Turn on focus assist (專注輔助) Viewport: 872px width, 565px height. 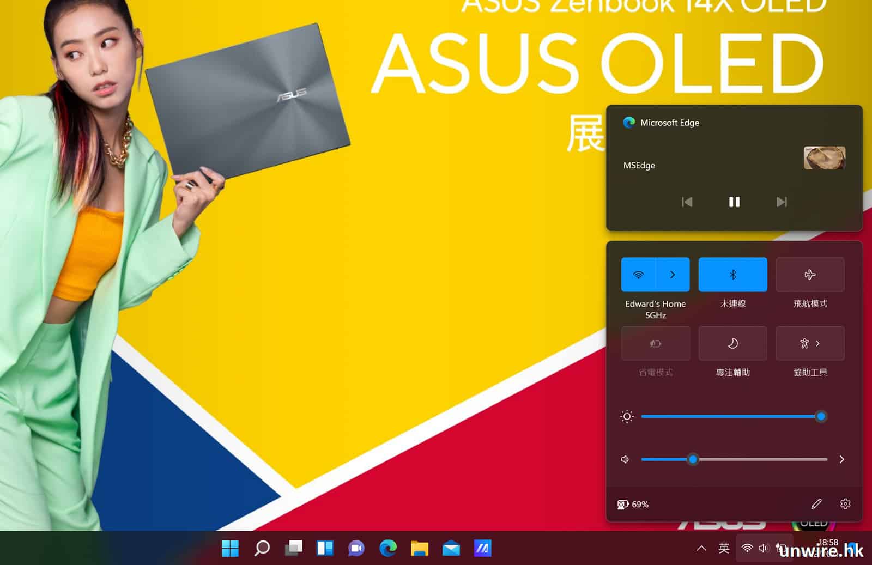pos(732,343)
